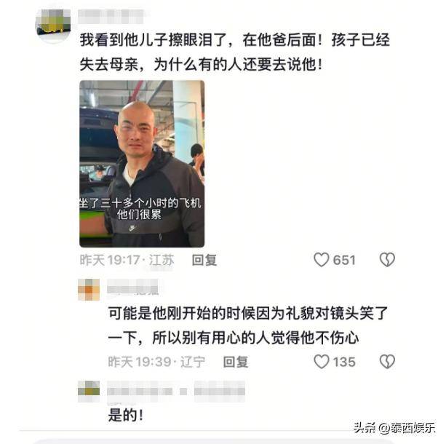Like the comment with 651 likes
This screenshot has width=446, height=444.
click(322, 260)
